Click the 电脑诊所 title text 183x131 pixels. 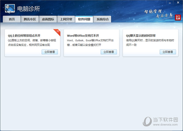point(29,9)
